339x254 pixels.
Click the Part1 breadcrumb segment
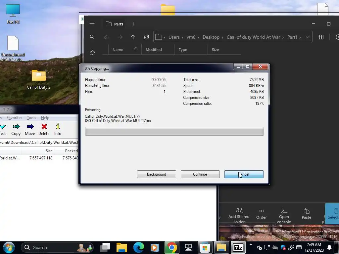tap(292, 37)
